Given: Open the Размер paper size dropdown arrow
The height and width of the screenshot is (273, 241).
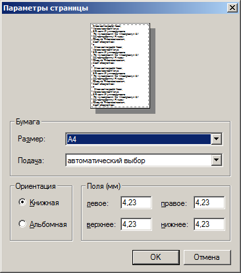Looking at the screenshot, I should (216, 139).
